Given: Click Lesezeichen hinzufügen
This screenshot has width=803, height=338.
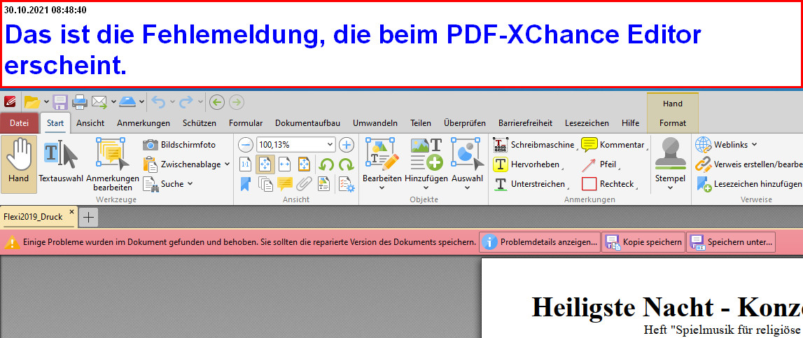Looking at the screenshot, I should [x=748, y=183].
